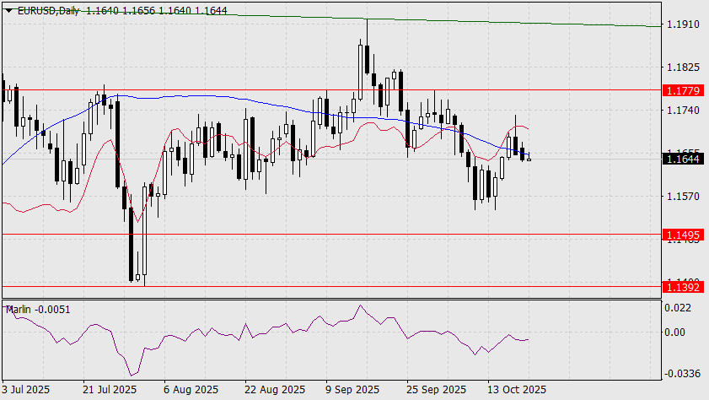Select the Marlin -0.0051 indicator label

[x=38, y=310]
